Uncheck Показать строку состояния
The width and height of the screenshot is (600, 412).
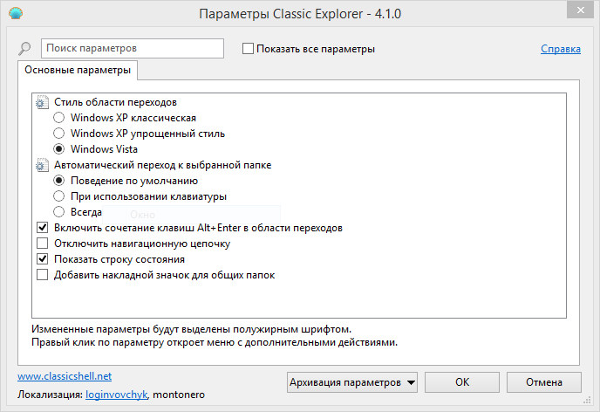(x=43, y=259)
